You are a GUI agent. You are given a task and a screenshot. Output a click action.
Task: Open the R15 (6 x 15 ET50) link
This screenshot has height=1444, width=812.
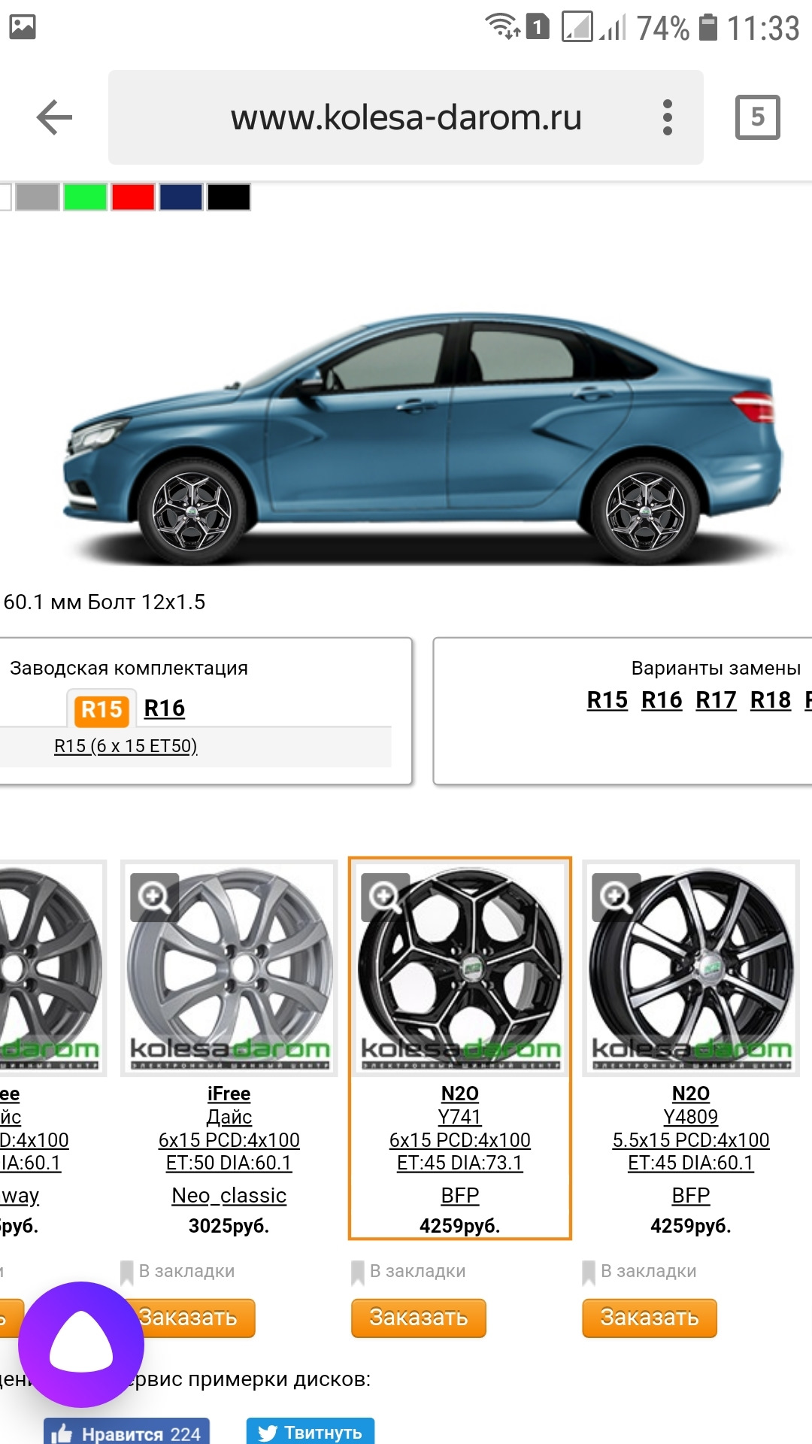click(x=126, y=746)
